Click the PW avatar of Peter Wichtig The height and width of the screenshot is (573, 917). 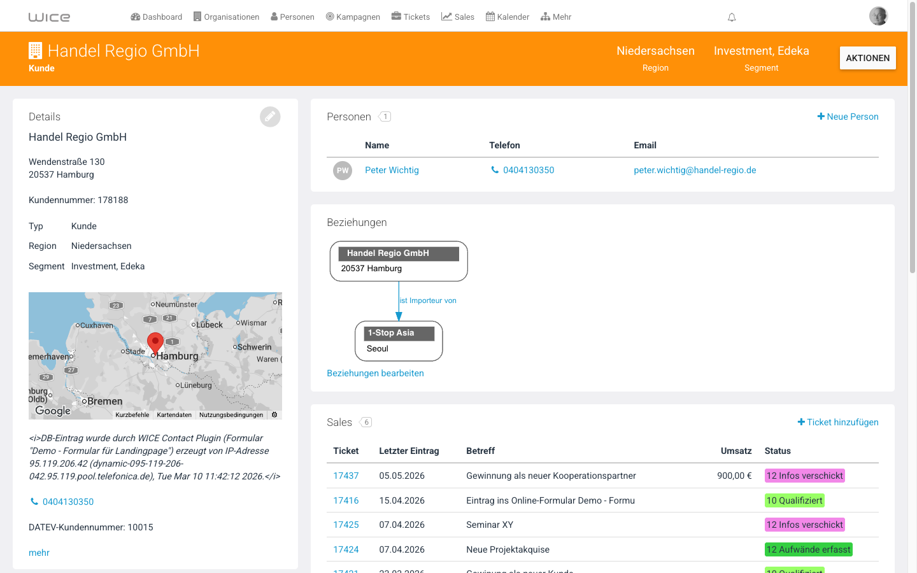coord(343,171)
